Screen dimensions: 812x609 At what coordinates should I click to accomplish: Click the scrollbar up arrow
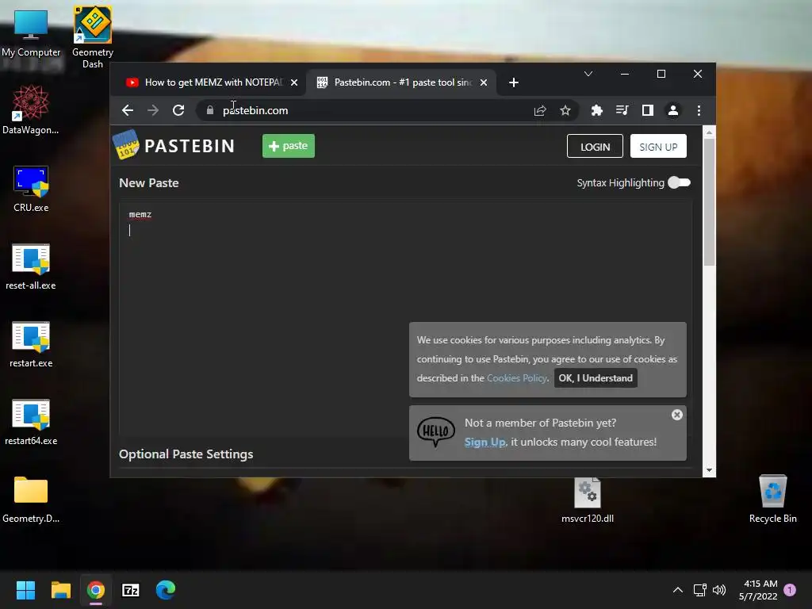tap(709, 132)
